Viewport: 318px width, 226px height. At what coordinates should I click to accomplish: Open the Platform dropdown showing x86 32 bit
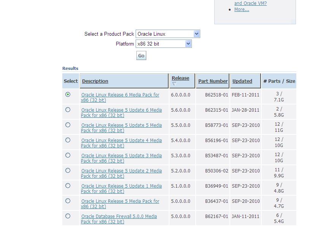tap(164, 44)
